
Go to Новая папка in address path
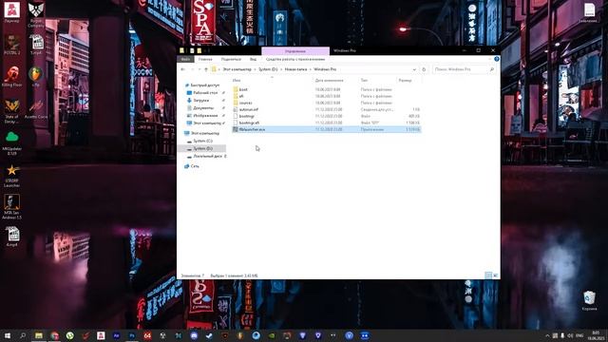(295, 69)
